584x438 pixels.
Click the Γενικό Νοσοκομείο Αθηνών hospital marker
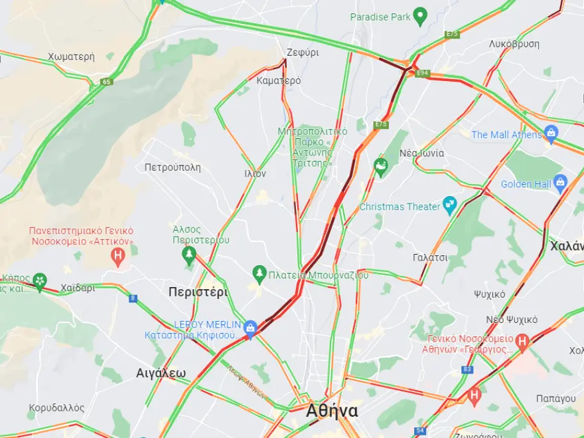point(522,343)
